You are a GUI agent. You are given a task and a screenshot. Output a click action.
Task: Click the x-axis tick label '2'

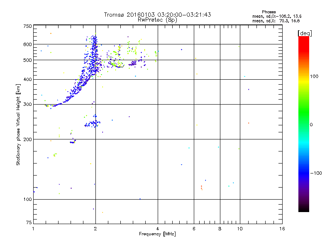click(95, 229)
